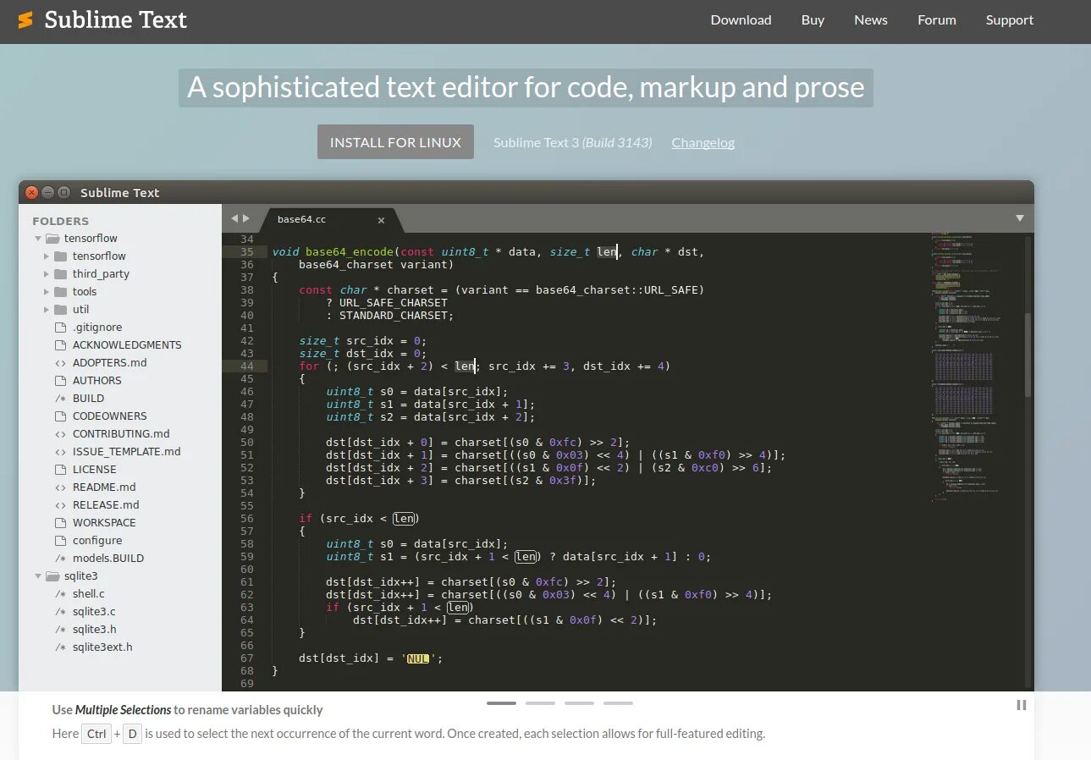Image resolution: width=1091 pixels, height=760 pixels.
Task: Click the markup icon next to CONTRIBUTING.md
Action: (60, 434)
